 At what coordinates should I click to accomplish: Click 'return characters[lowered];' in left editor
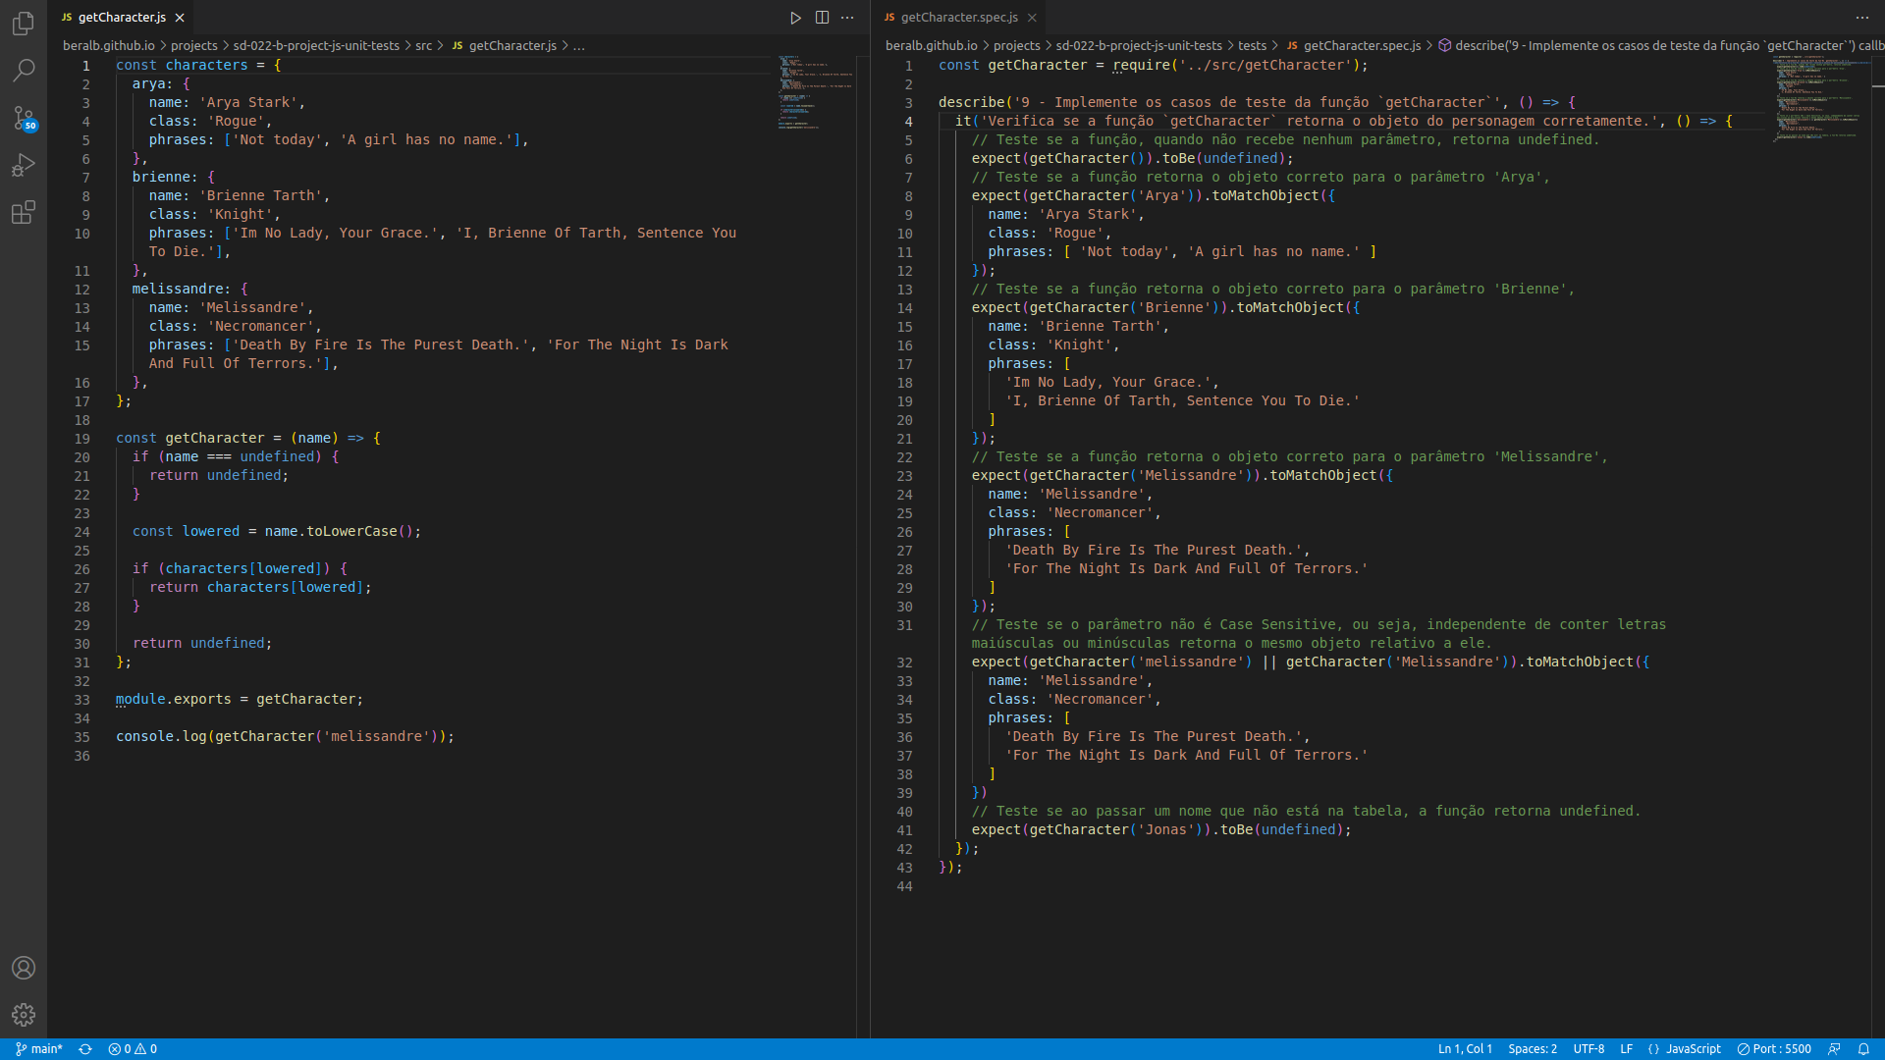pos(260,588)
